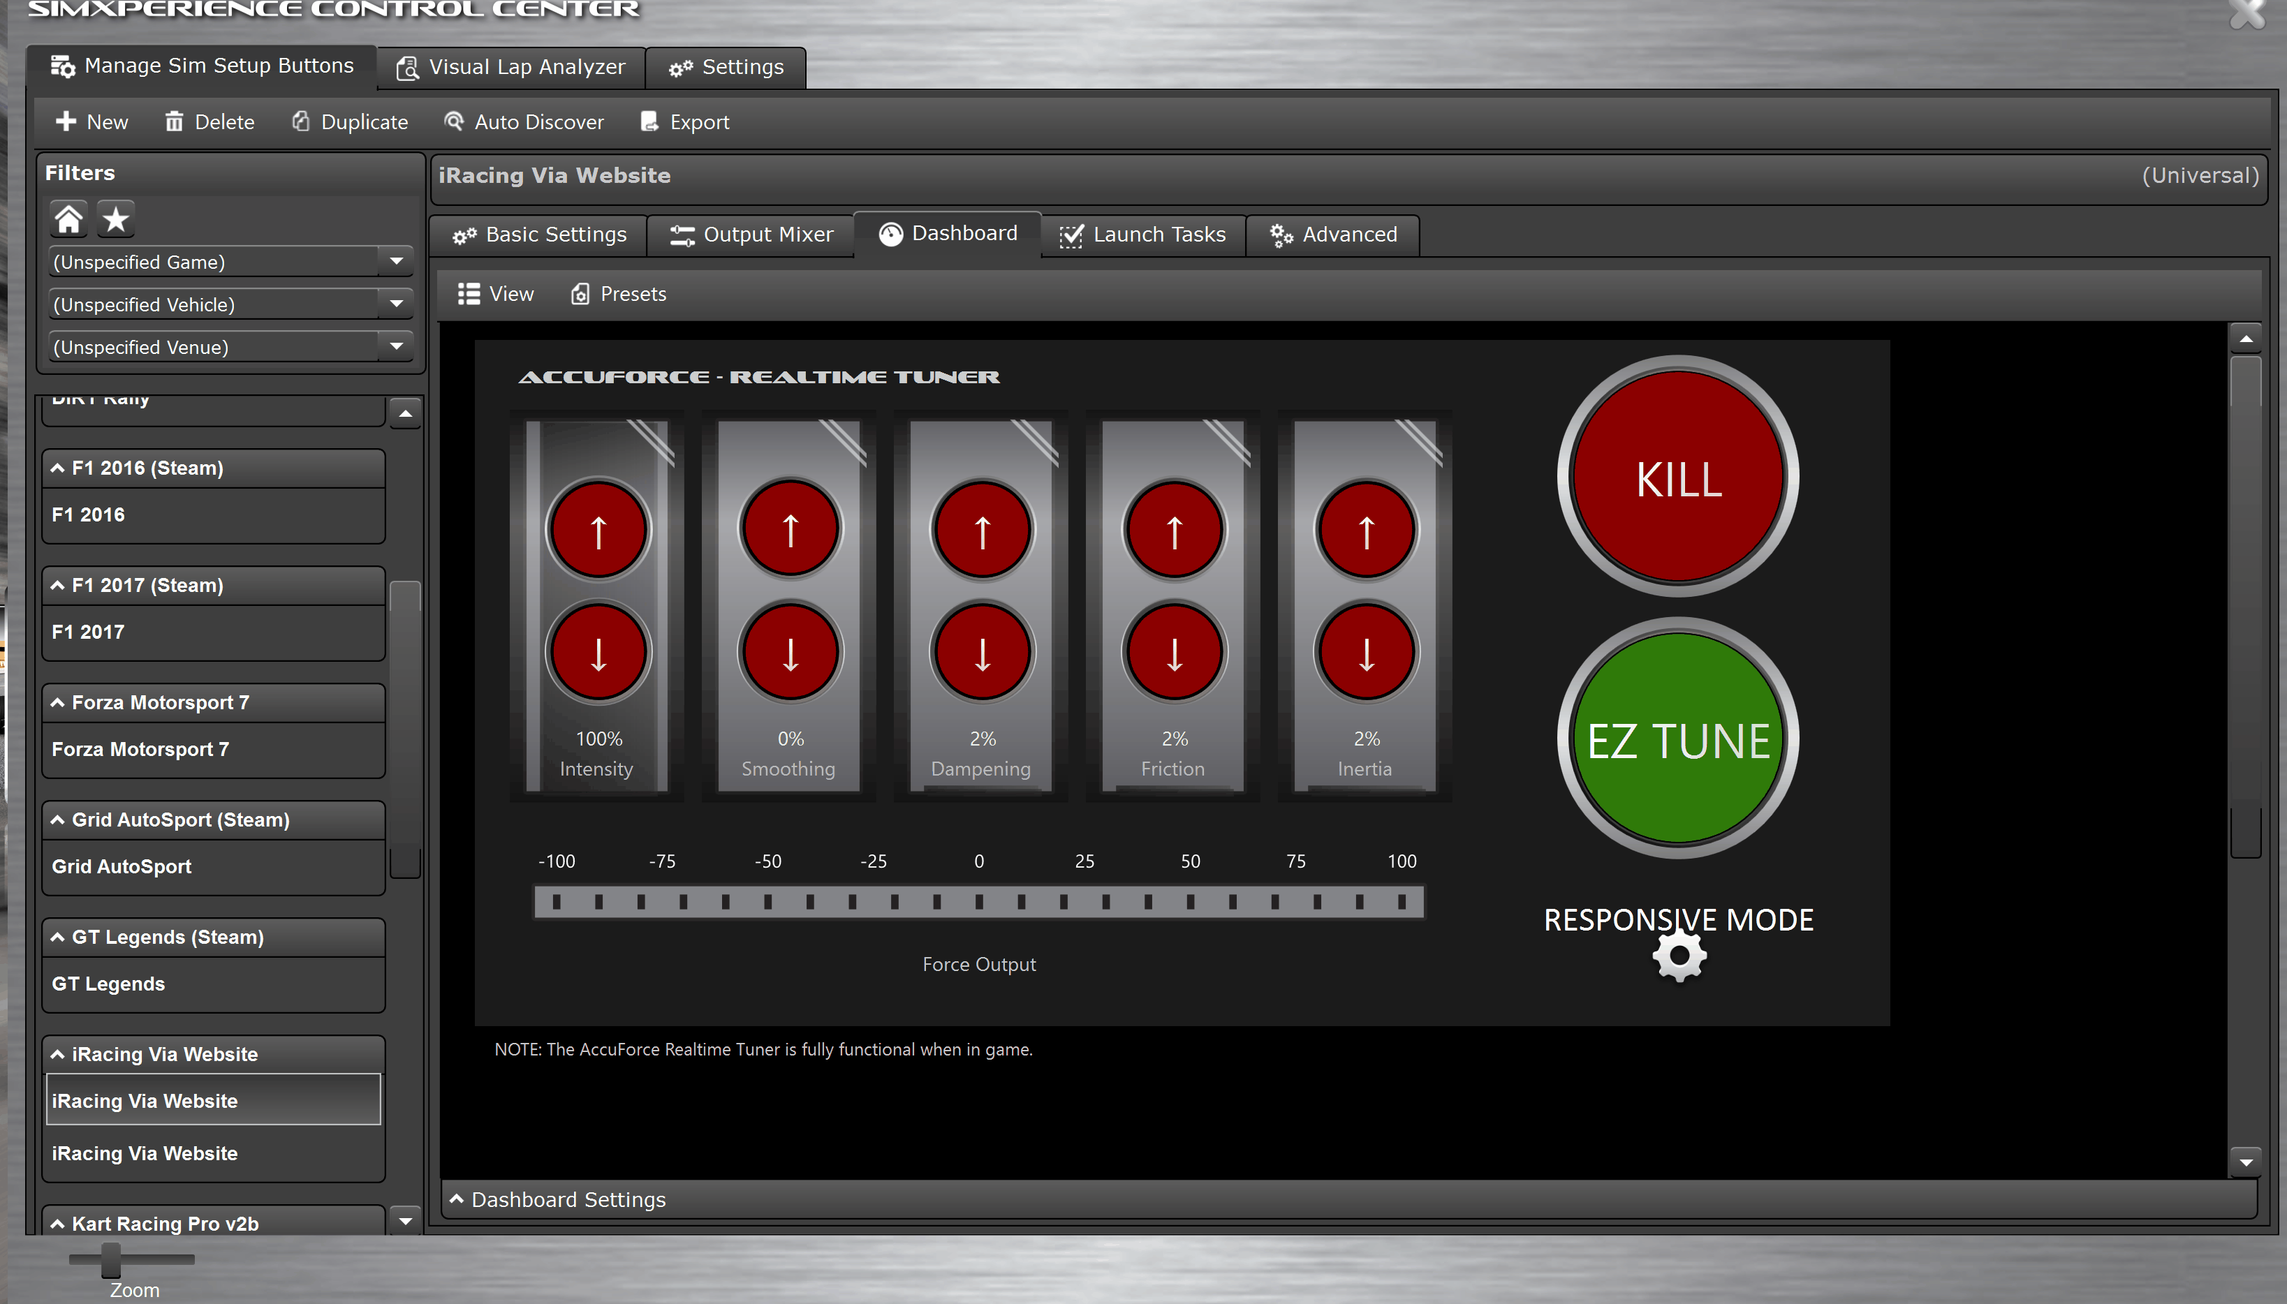This screenshot has height=1304, width=2287.
Task: Open the Visual Lap Analyzer tab
Action: coord(510,67)
